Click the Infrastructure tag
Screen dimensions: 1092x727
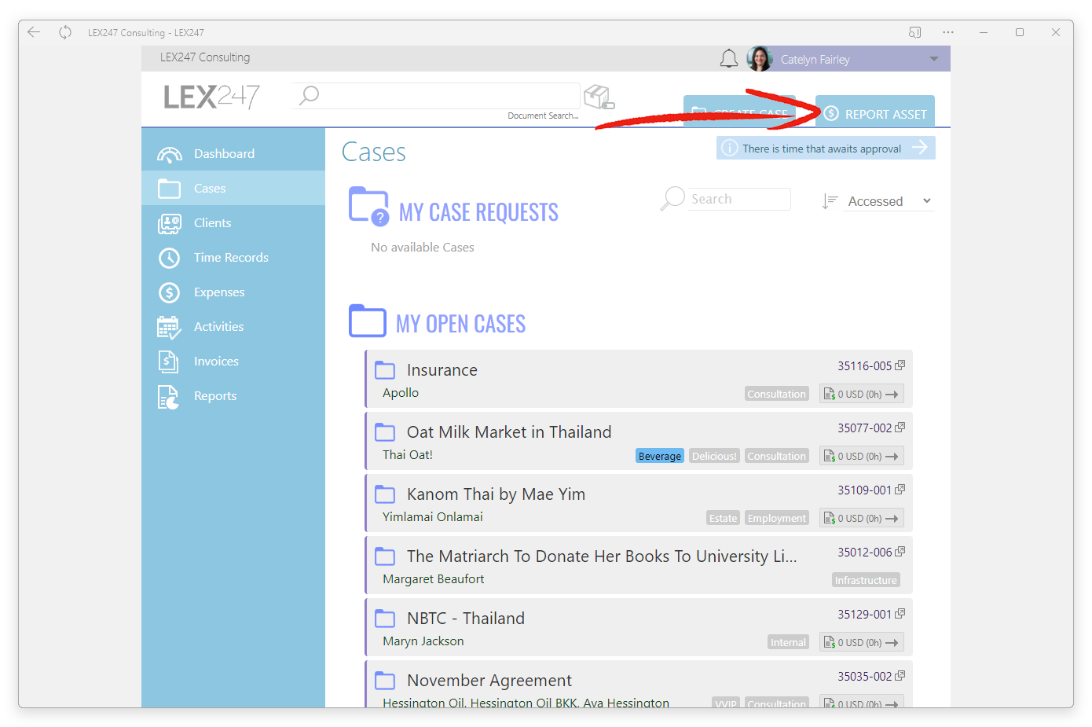866,580
